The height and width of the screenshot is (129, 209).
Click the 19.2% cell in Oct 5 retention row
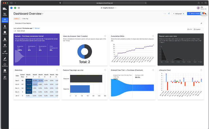pyautogui.click(x=35, y=84)
